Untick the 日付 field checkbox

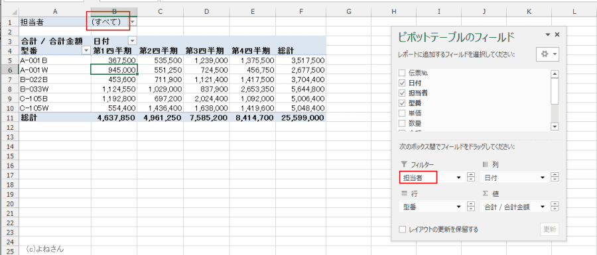click(402, 83)
